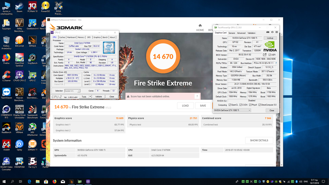Click the SAVE button in 3DMark
Image resolution: width=329 pixels, height=185 pixels.
click(203, 106)
